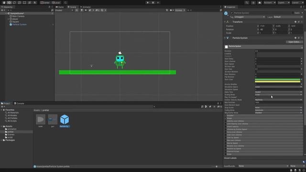The height and width of the screenshot is (172, 306).
Task: Select the Move tool in toolbar
Action: tap(9, 2)
